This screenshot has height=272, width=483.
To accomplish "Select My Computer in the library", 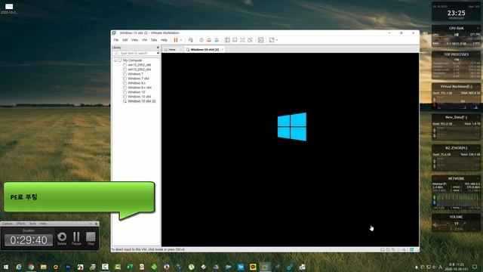I will click(x=133, y=60).
